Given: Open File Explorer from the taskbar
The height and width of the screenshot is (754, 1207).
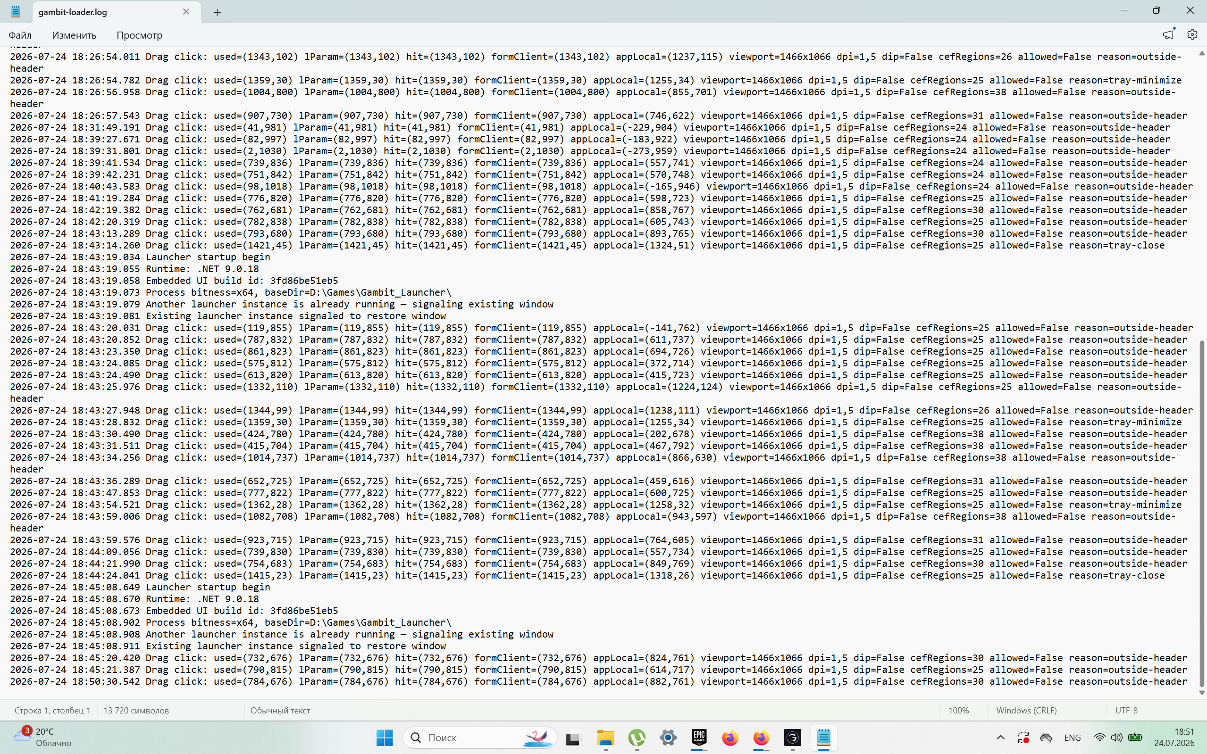Looking at the screenshot, I should pos(605,737).
